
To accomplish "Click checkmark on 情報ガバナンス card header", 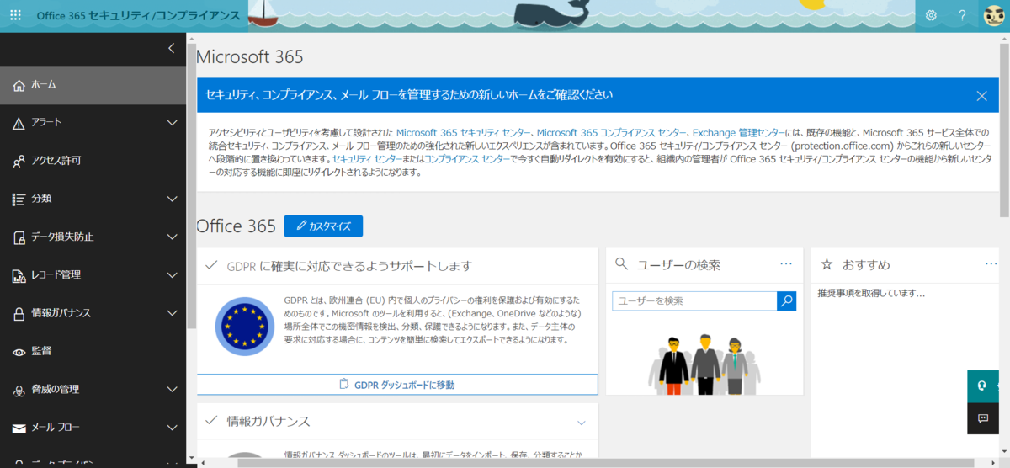I will tap(211, 420).
